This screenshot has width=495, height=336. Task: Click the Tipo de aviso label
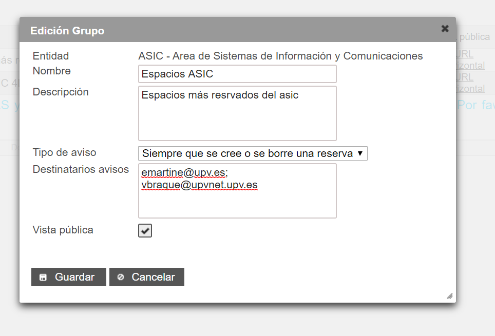pos(64,152)
